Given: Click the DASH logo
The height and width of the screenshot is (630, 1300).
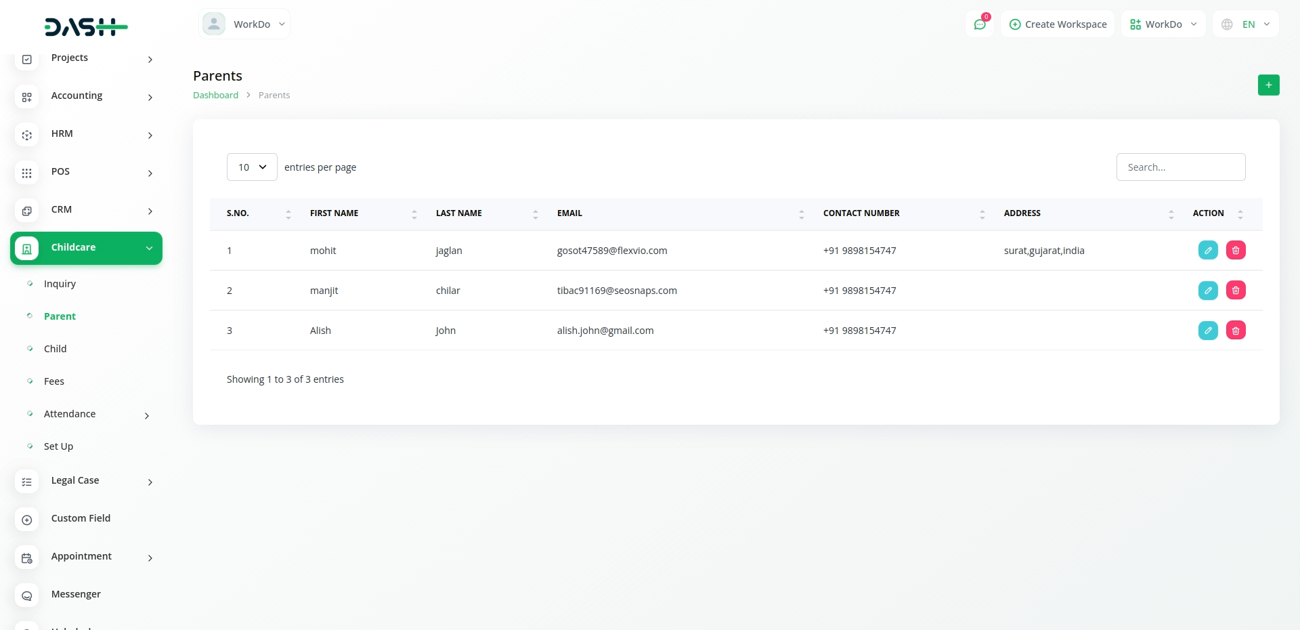Looking at the screenshot, I should (x=86, y=27).
